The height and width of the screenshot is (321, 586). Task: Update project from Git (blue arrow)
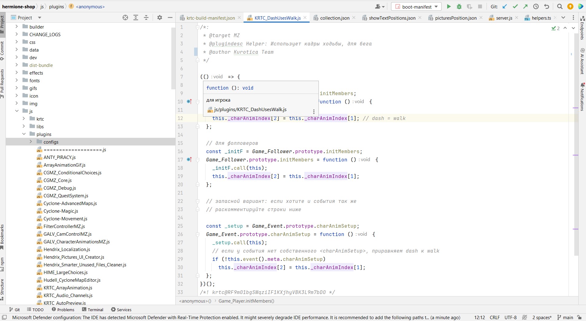click(x=505, y=6)
